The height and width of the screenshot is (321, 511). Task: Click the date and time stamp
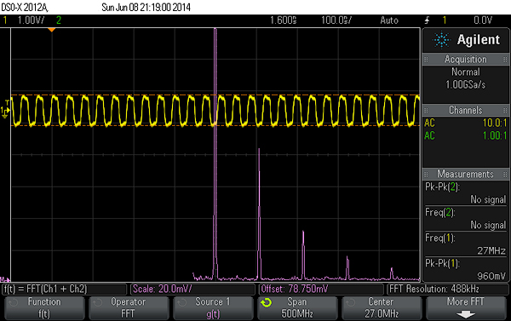[146, 7]
